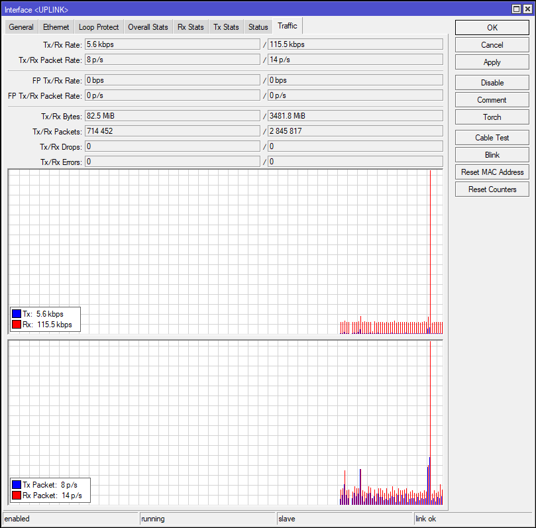Disable the UPLINK interface
536x528 pixels.
(x=492, y=83)
